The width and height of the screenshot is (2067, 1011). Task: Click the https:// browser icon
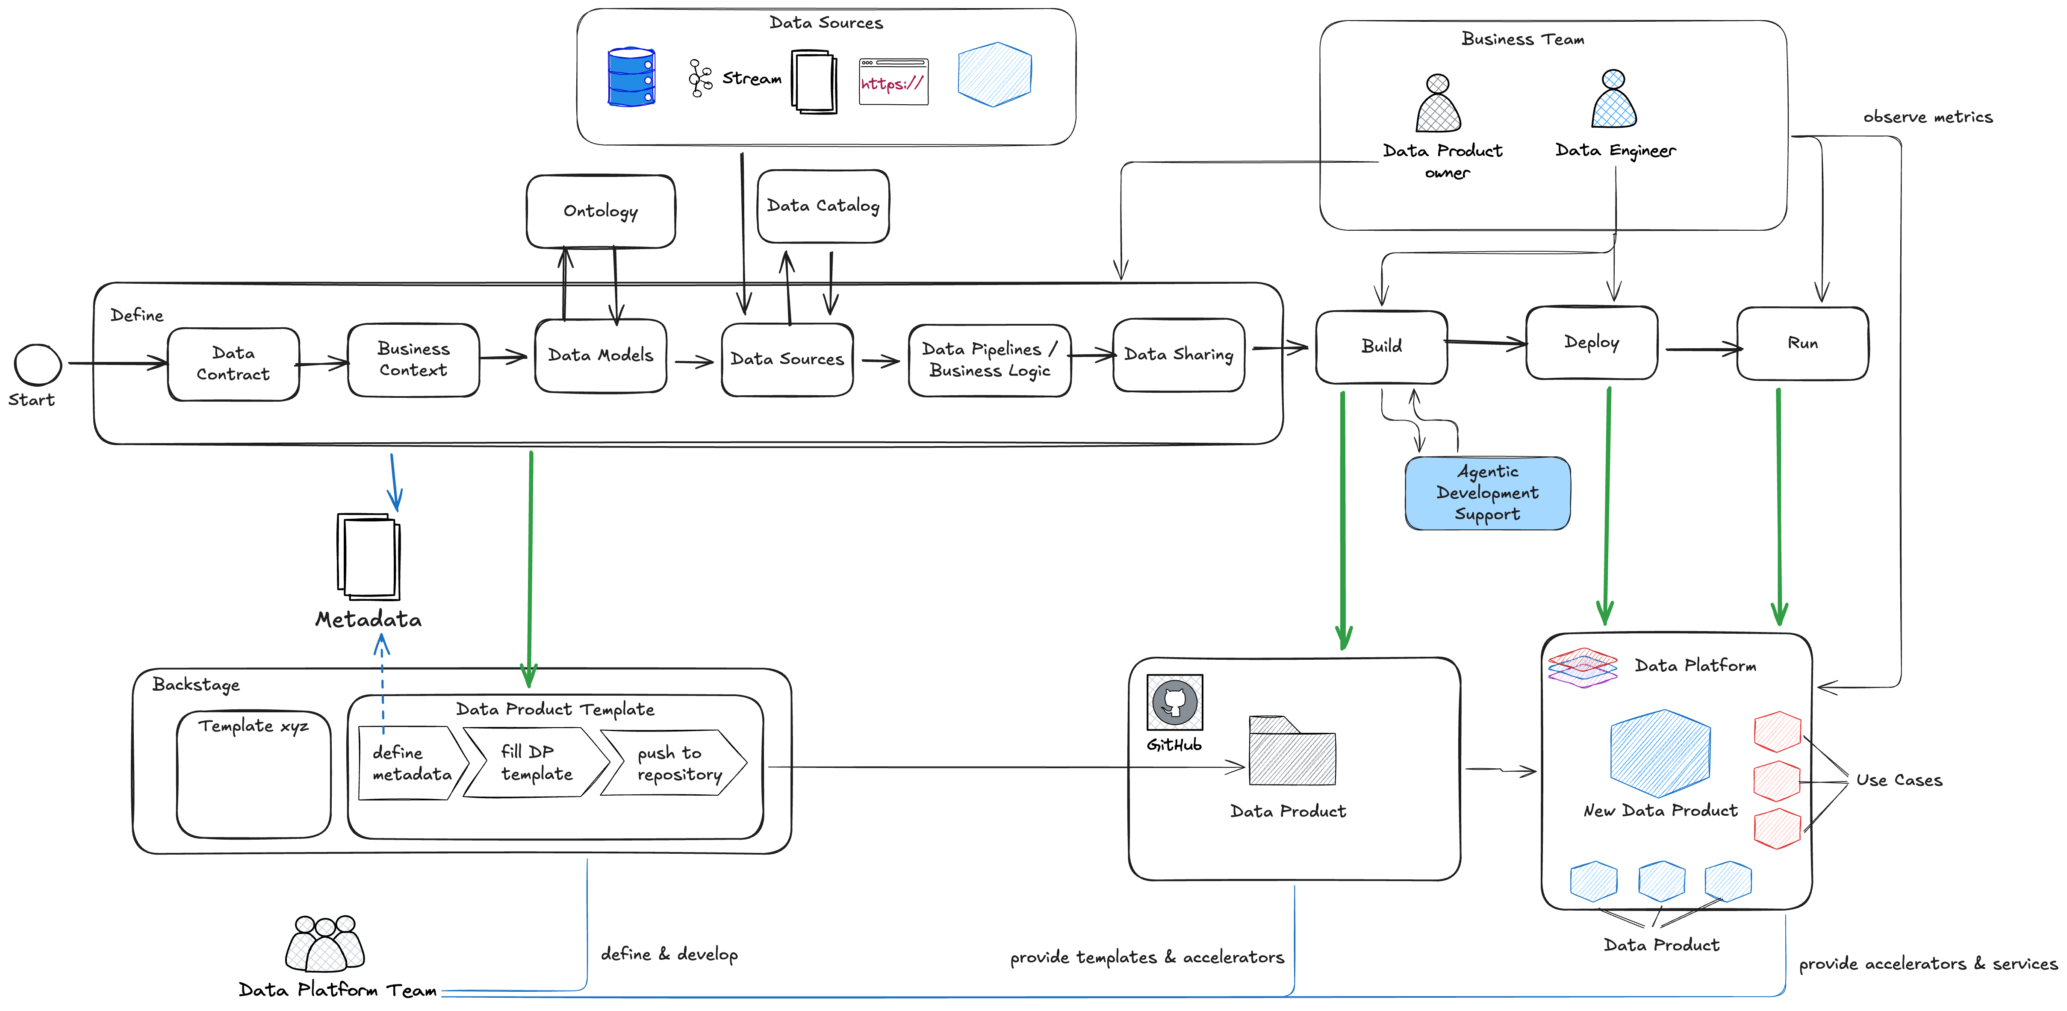(893, 82)
